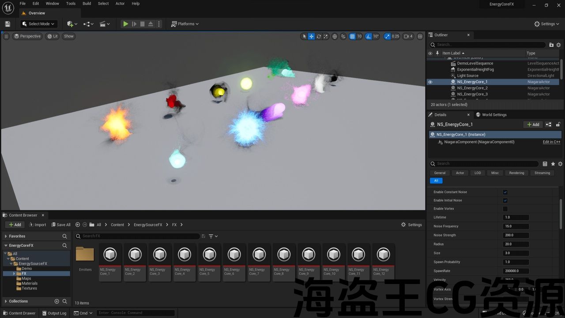The height and width of the screenshot is (318, 565).
Task: Click the Noise Frequency value field
Action: click(x=516, y=226)
